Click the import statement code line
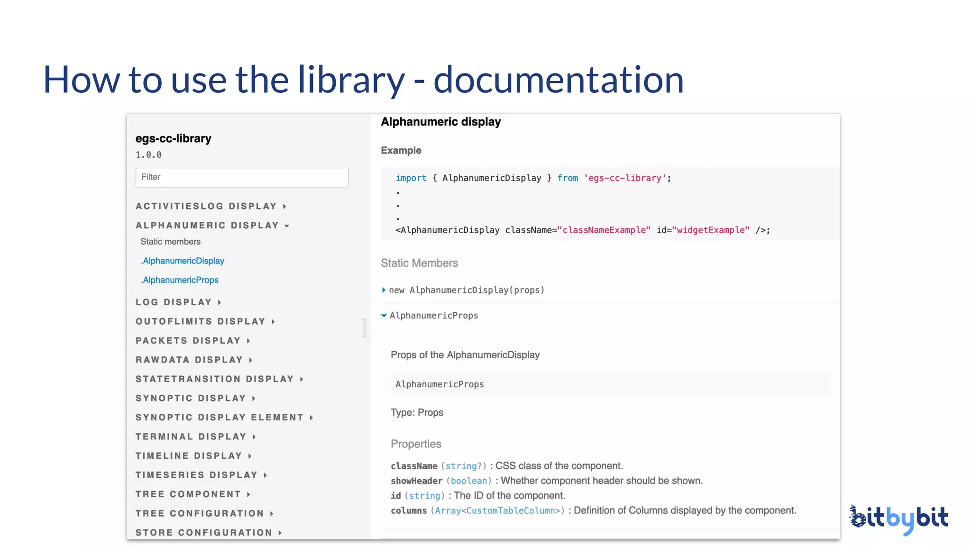Image resolution: width=971 pixels, height=546 pixels. pos(534,178)
